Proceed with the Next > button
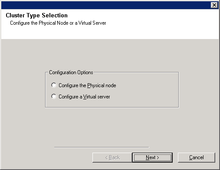This screenshot has height=170, width=220. click(x=152, y=157)
